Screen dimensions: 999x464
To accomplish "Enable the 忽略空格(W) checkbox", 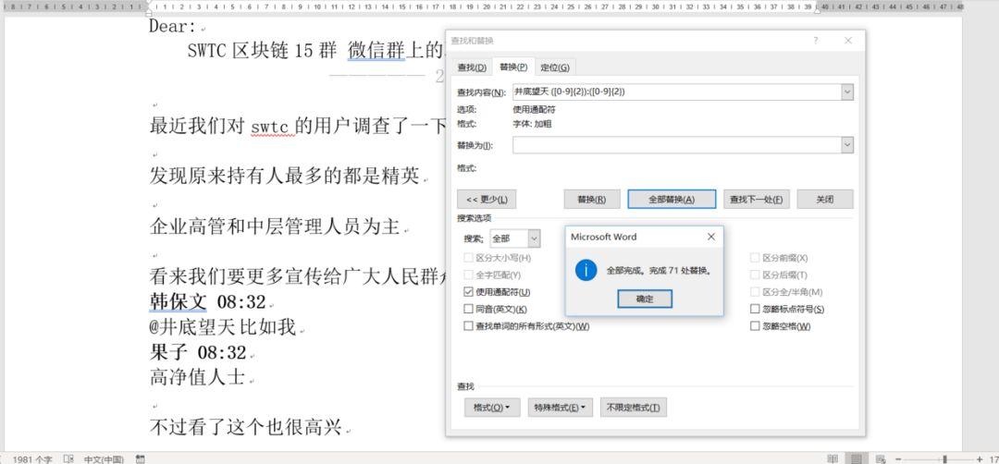I will (x=755, y=326).
